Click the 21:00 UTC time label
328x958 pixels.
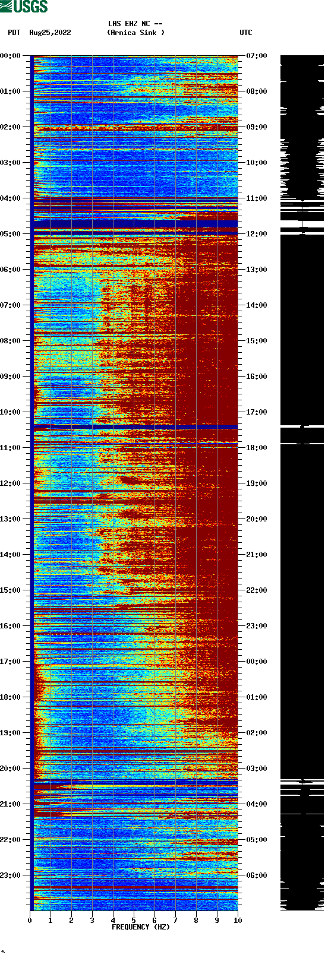click(257, 555)
